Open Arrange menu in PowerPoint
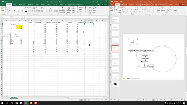The height and width of the screenshot is (105, 187). click(163, 9)
